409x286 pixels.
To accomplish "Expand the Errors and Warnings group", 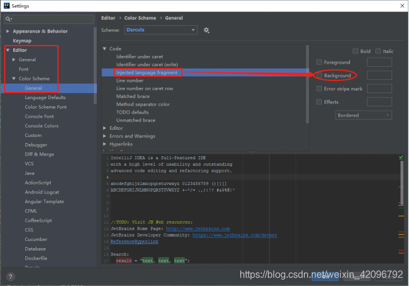I will coord(105,136).
